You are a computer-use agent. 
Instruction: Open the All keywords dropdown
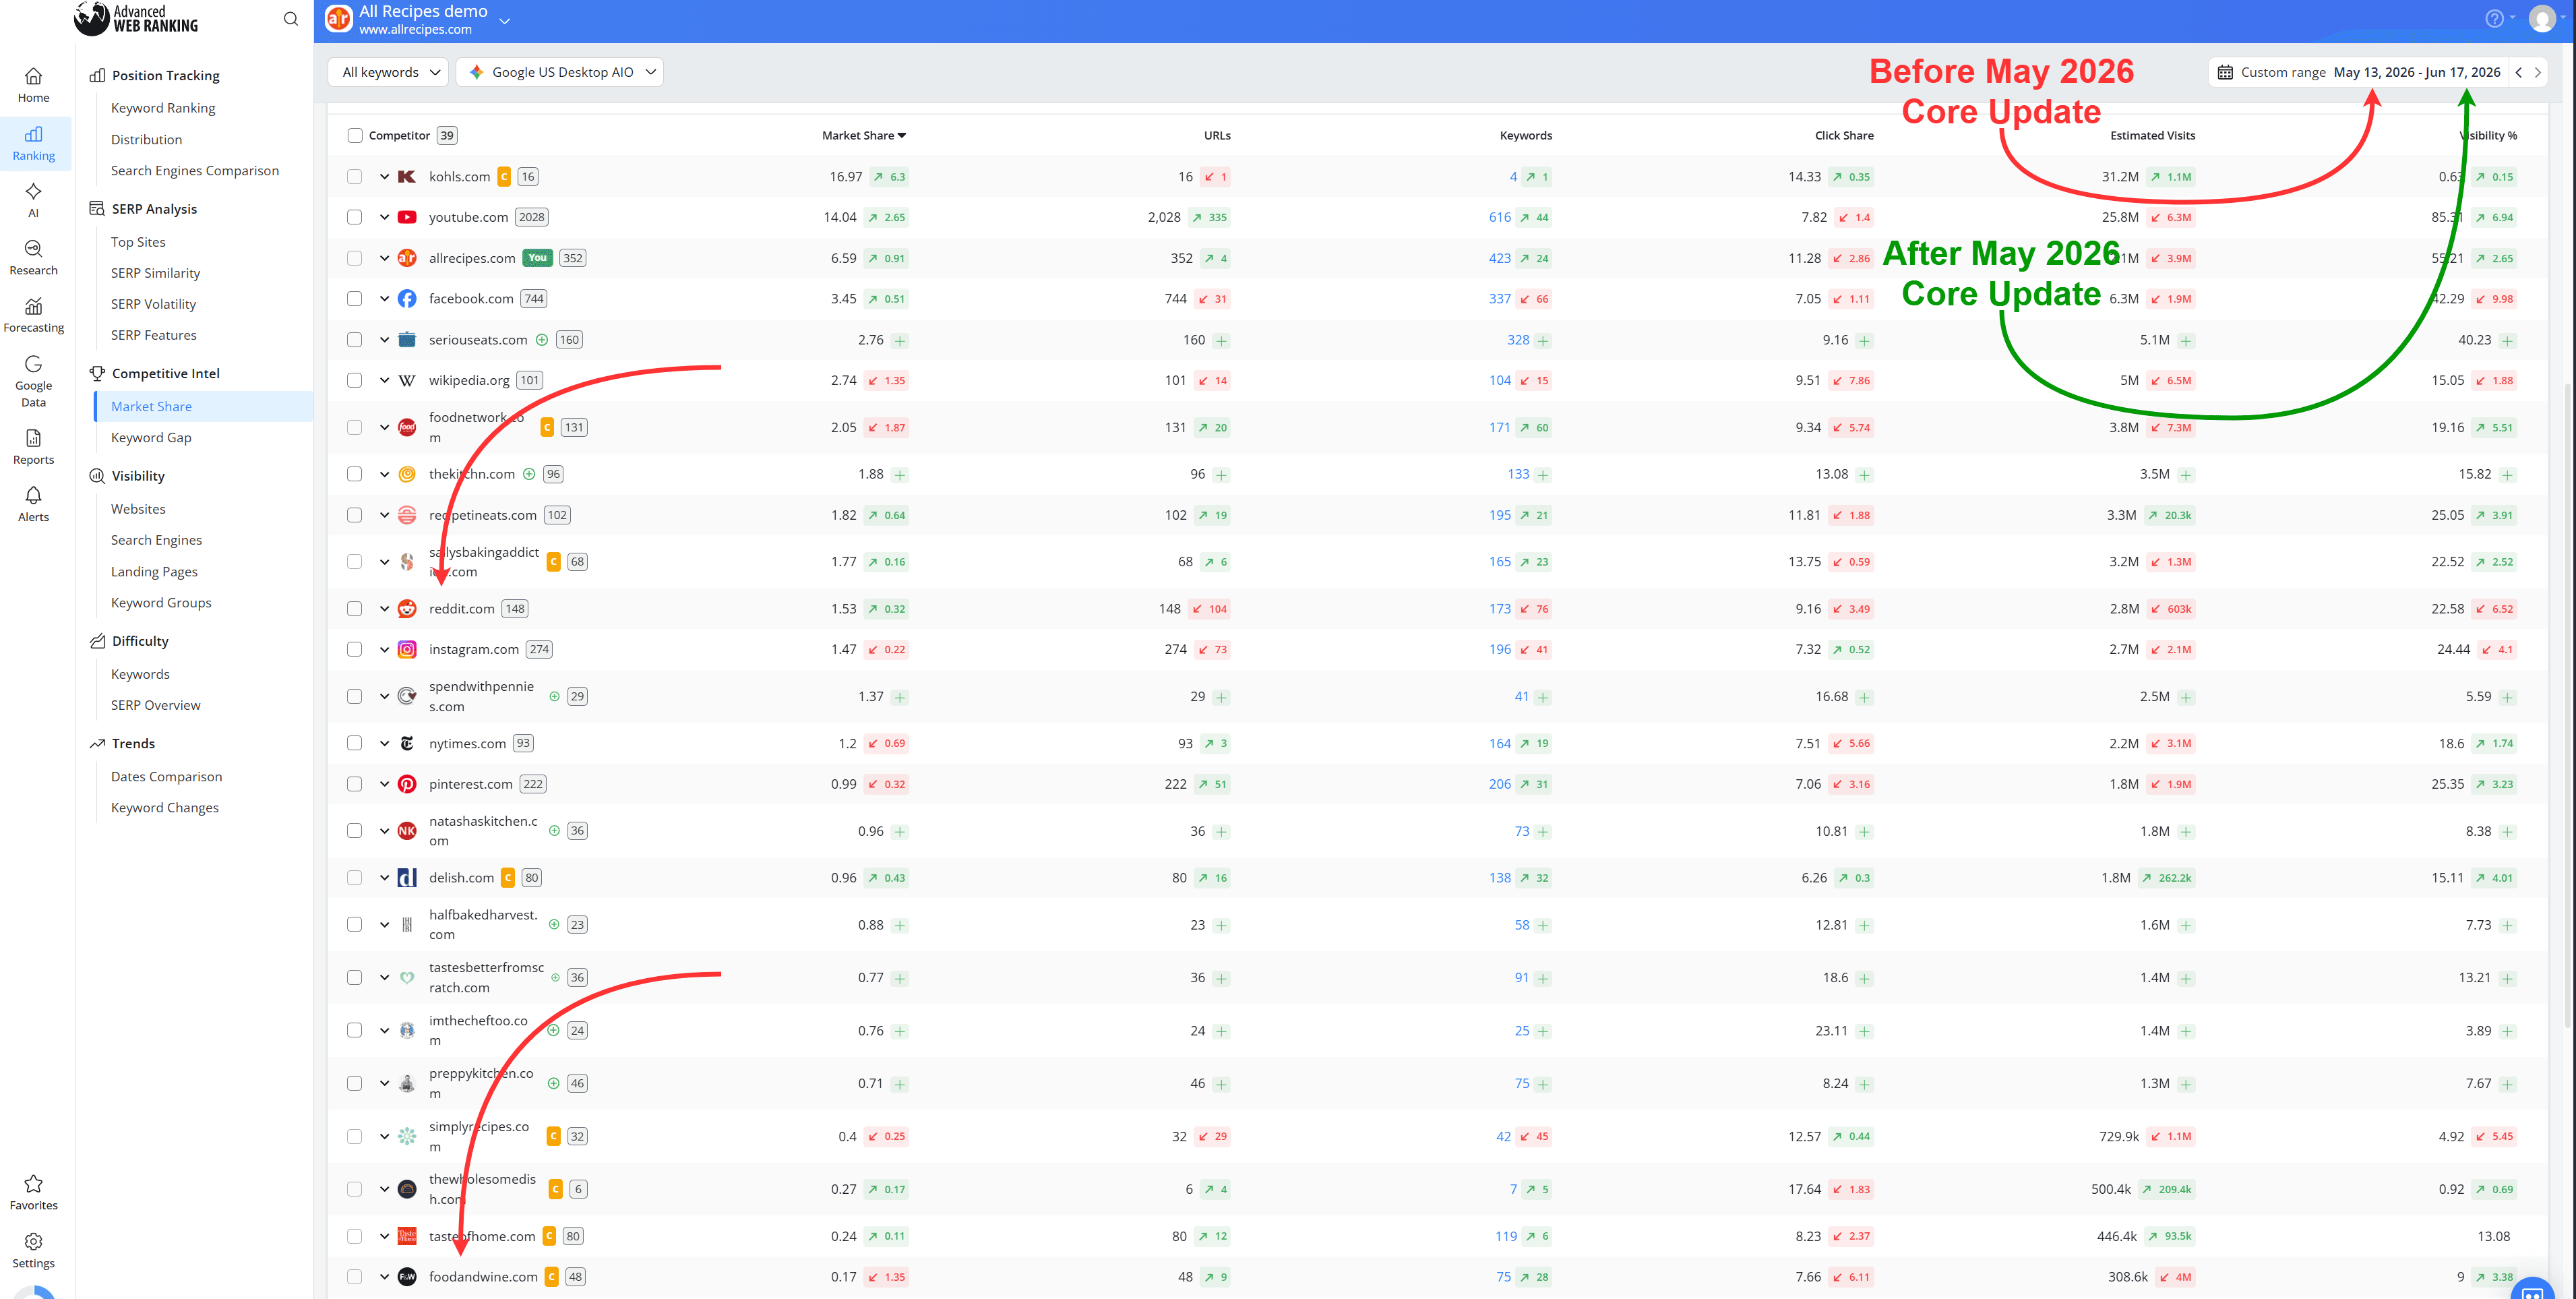(389, 72)
